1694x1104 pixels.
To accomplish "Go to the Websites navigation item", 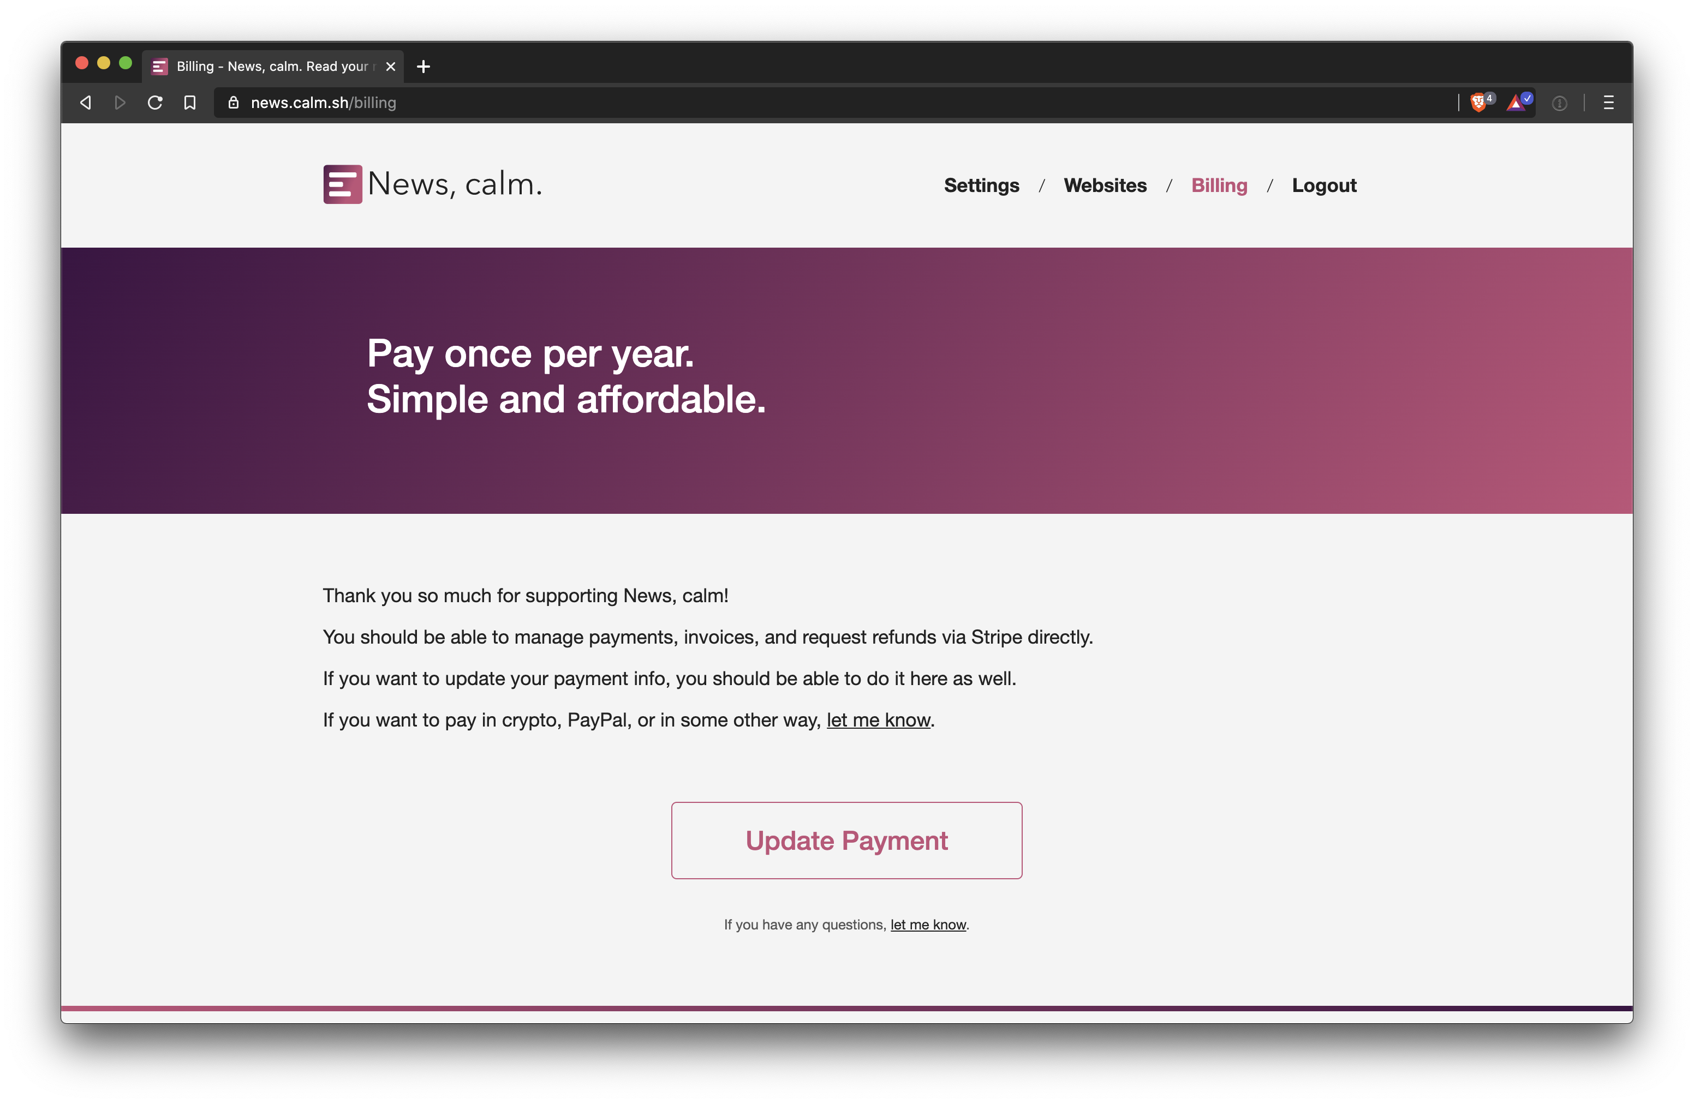I will pyautogui.click(x=1105, y=185).
